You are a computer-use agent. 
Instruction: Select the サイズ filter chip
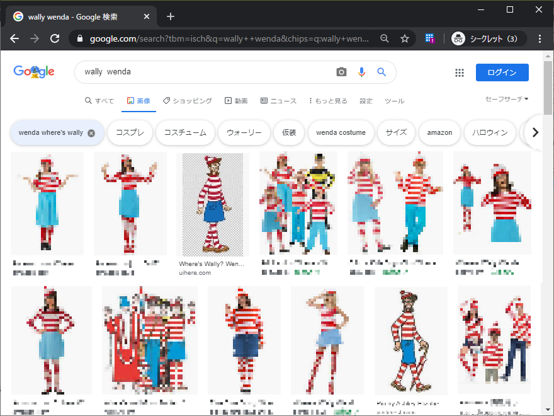point(396,132)
